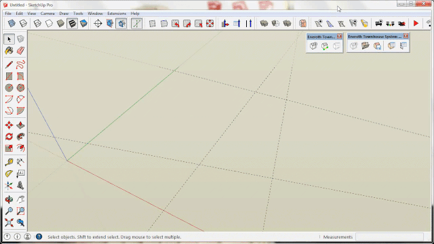
Task: Click open-folder icon in Eneroth Townhouse System toolbar
Action: [x=366, y=45]
